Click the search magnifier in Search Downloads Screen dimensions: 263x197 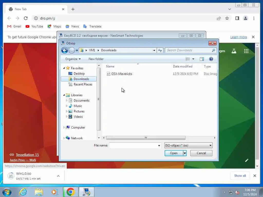coord(213,50)
